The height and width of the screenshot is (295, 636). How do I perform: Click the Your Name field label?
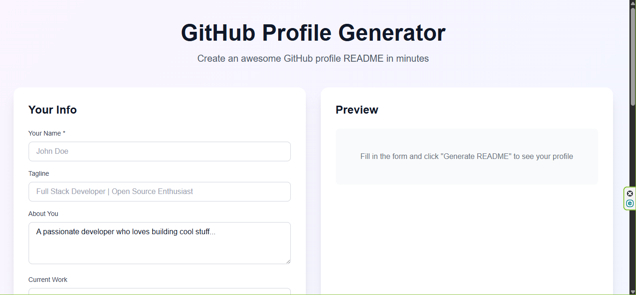click(46, 133)
